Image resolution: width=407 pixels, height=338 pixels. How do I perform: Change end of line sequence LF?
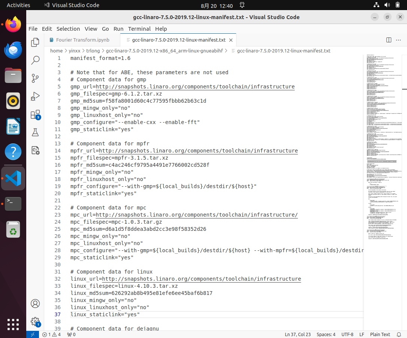(x=362, y=334)
